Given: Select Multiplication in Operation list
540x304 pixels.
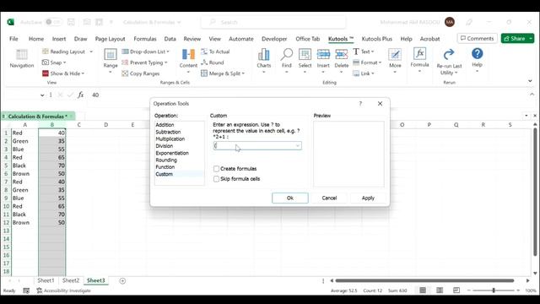Looking at the screenshot, I should point(170,138).
